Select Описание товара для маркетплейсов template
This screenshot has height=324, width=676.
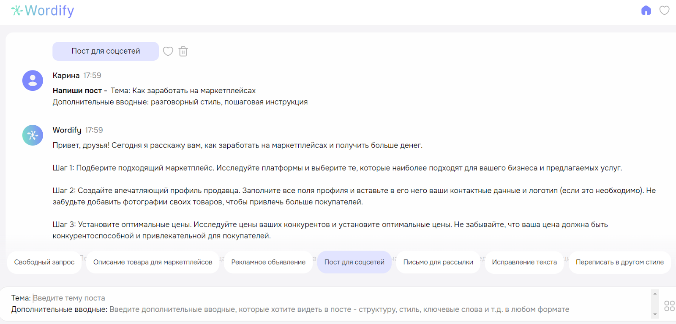coord(153,262)
